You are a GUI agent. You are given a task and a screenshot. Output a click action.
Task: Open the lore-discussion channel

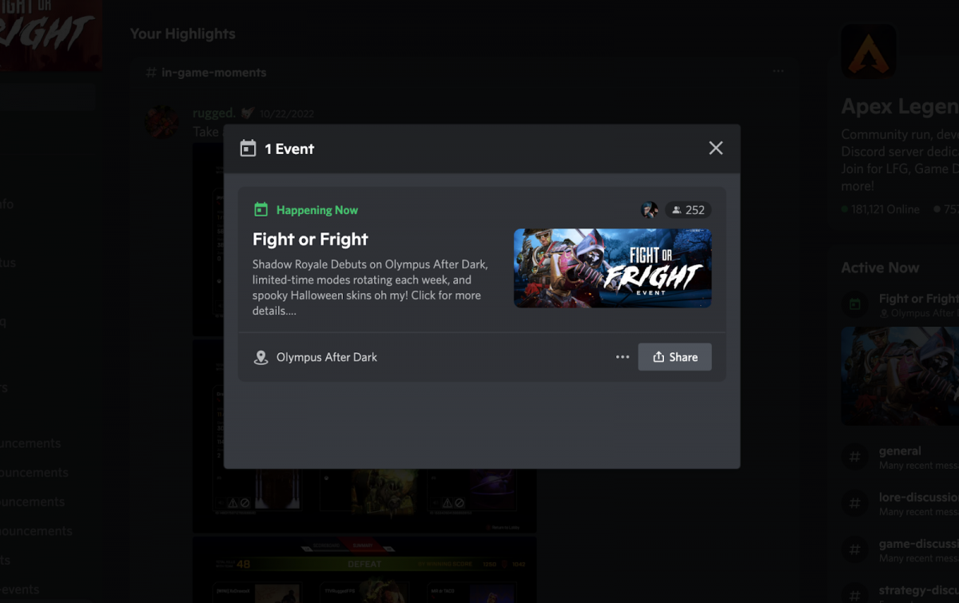tap(919, 497)
